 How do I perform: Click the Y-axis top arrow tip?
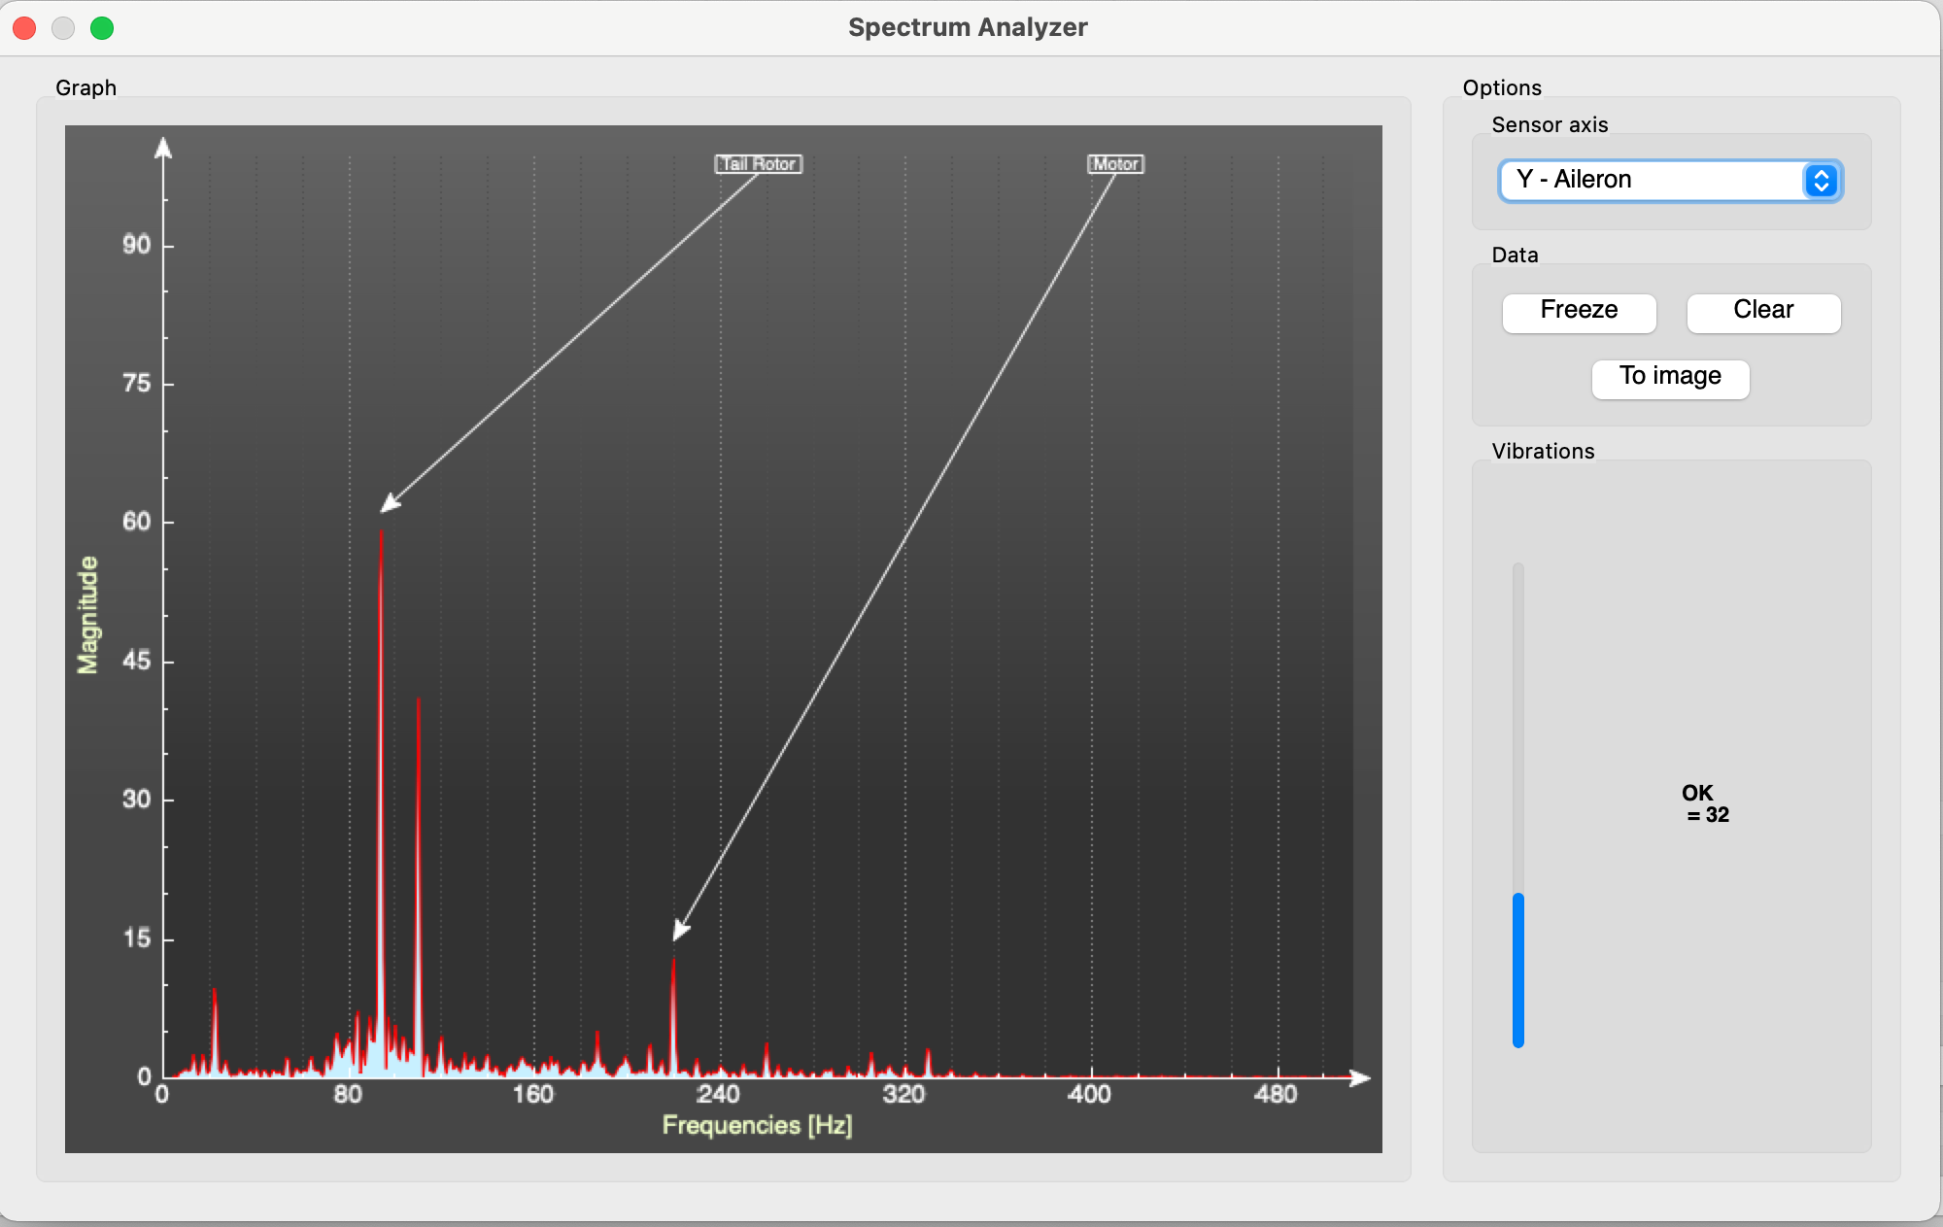pos(163,147)
